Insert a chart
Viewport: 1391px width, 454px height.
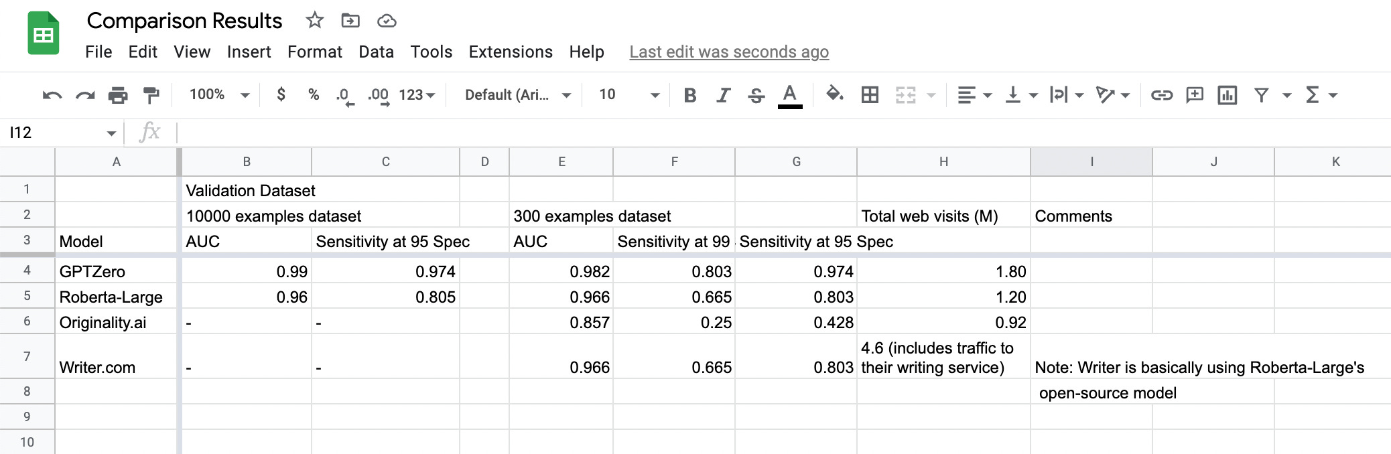1228,95
